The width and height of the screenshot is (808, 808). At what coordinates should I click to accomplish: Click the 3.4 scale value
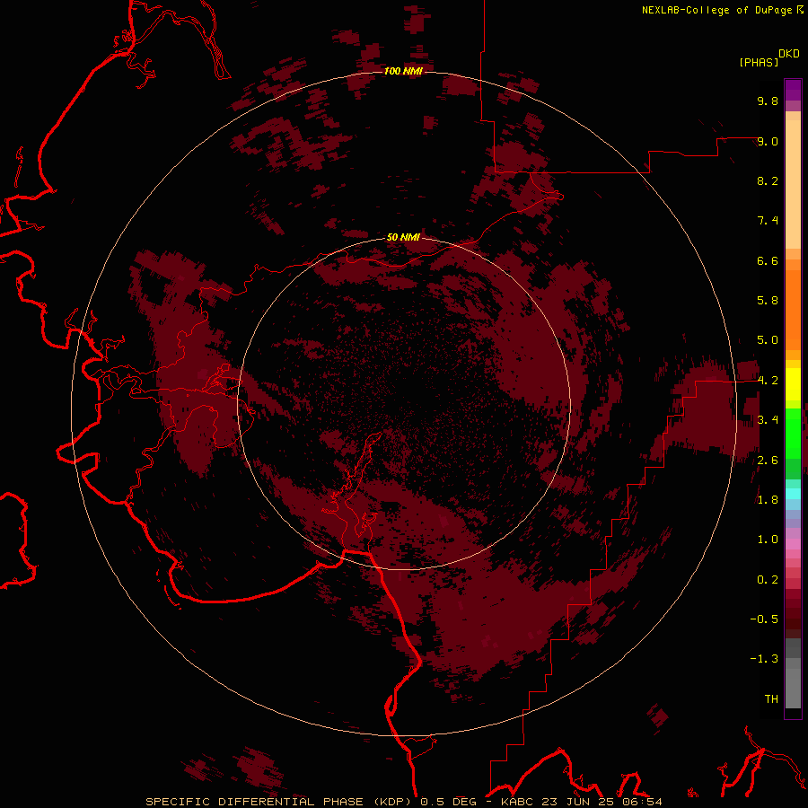[x=768, y=420]
